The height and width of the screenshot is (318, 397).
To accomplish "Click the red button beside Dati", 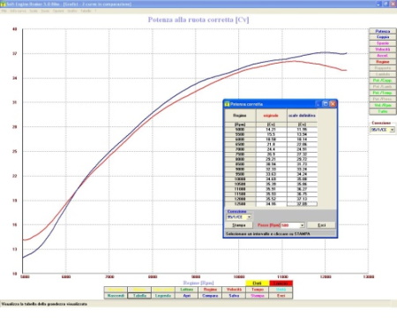I will pos(281,284).
